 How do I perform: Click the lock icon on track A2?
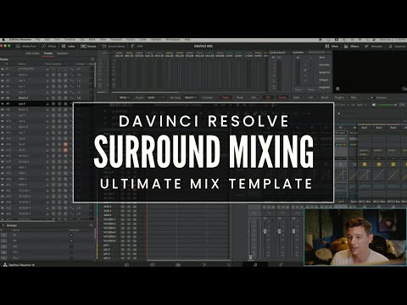pyautogui.click(x=47, y=75)
